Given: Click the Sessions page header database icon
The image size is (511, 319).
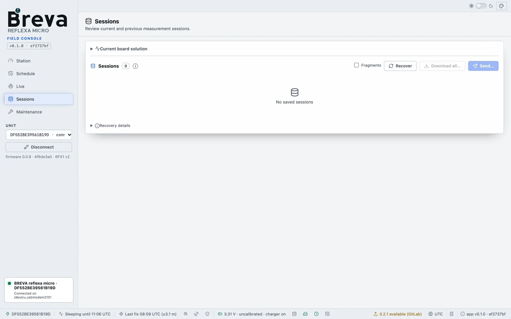Looking at the screenshot, I should 88,21.
